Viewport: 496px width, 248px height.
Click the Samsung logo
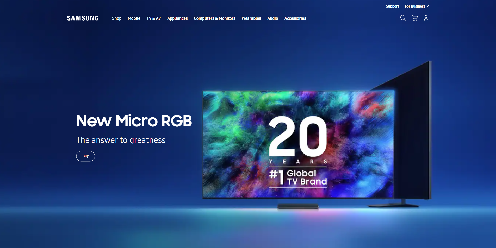pos(83,18)
